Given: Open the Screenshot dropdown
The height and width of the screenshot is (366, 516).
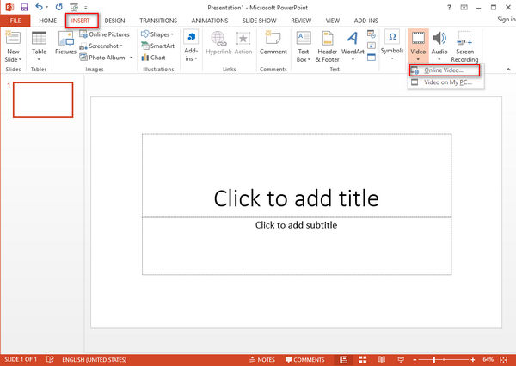Looking at the screenshot, I should pos(101,46).
